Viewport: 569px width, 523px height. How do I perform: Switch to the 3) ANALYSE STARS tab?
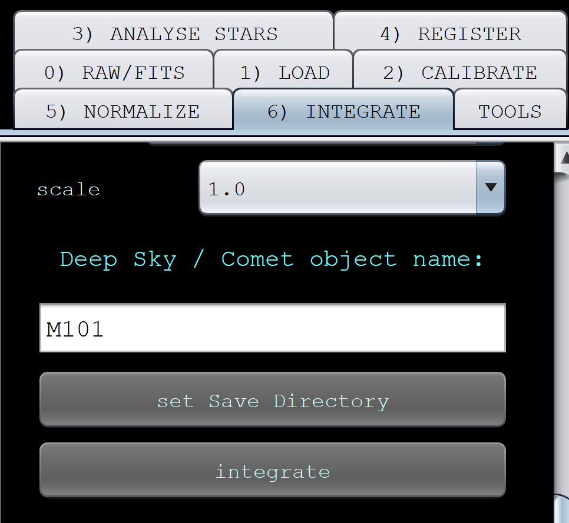pos(174,34)
